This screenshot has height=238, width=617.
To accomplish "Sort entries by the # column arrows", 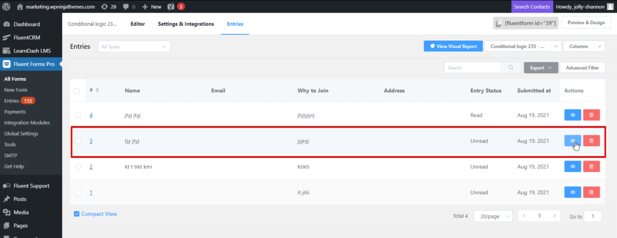I will [x=97, y=90].
